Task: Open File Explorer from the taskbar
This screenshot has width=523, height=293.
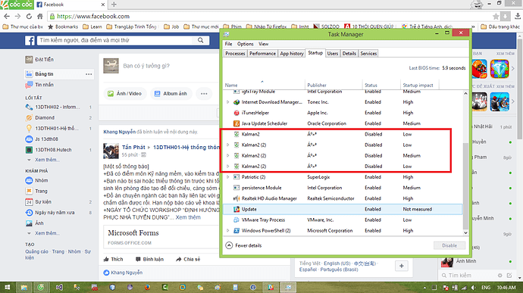Action: coord(24,288)
